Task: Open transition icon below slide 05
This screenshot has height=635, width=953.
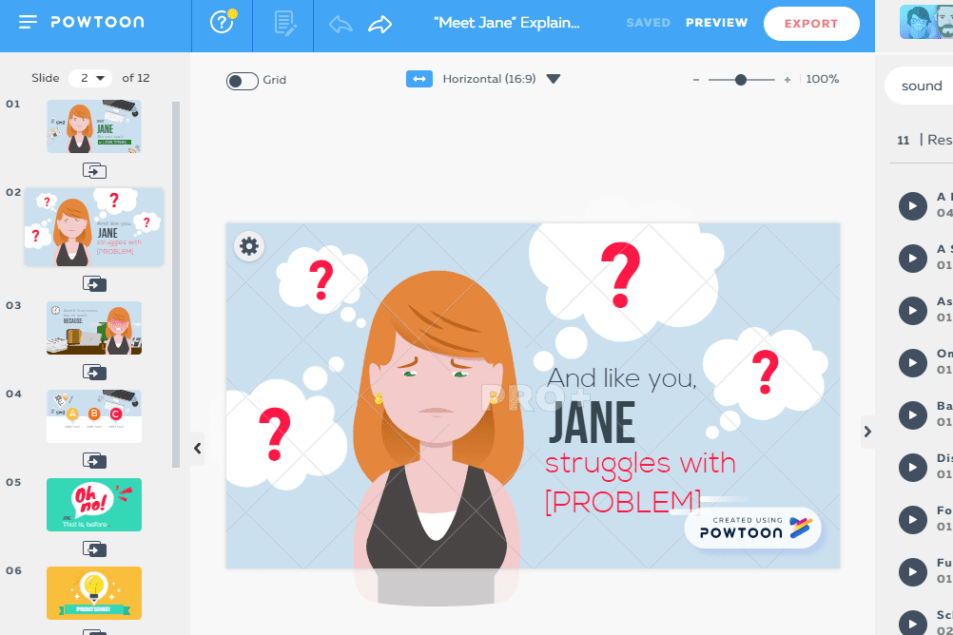Action: 94,549
